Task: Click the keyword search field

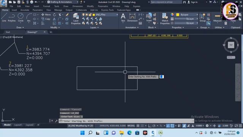Action: click(166, 2)
